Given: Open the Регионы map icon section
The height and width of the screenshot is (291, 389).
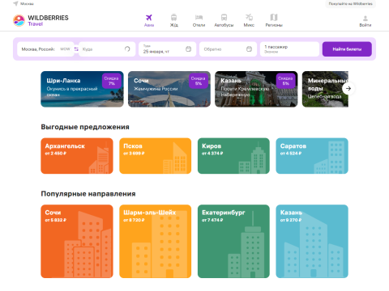Looking at the screenshot, I should click(274, 18).
